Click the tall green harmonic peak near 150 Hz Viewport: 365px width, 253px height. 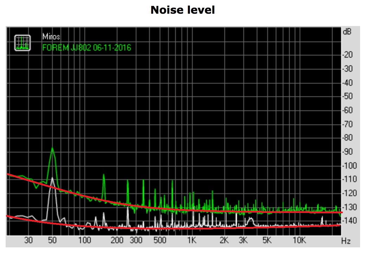pos(104,175)
